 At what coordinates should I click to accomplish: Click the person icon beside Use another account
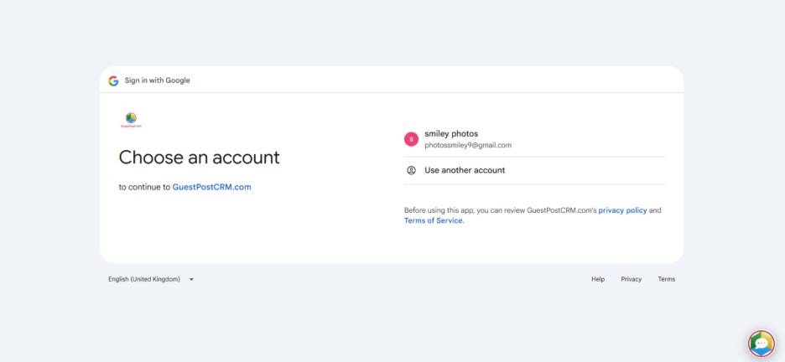click(x=411, y=170)
